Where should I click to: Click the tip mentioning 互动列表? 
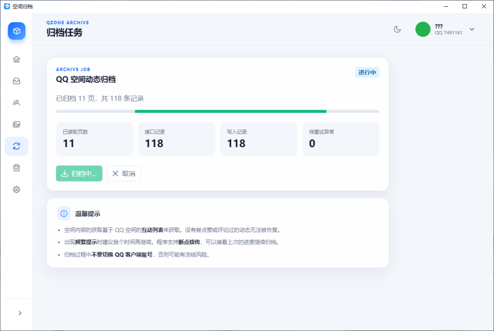point(173,230)
